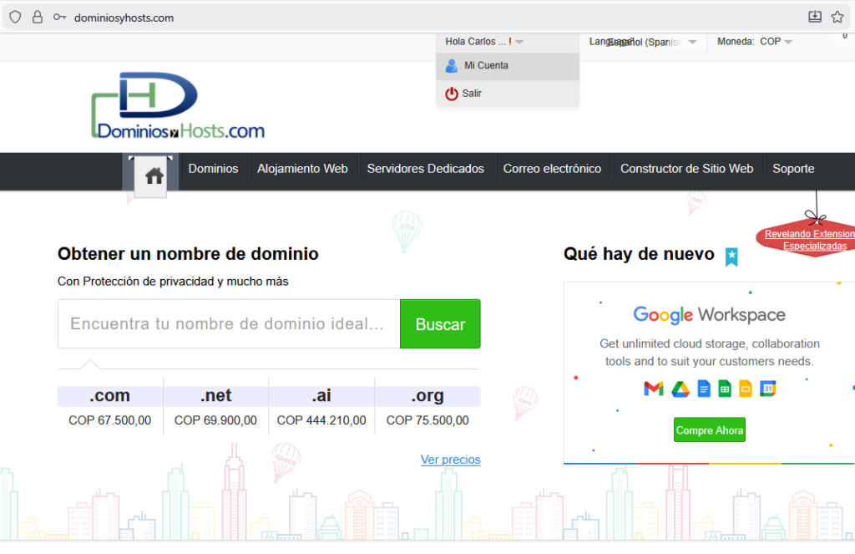Click the home icon in the navigation bar

(x=154, y=175)
